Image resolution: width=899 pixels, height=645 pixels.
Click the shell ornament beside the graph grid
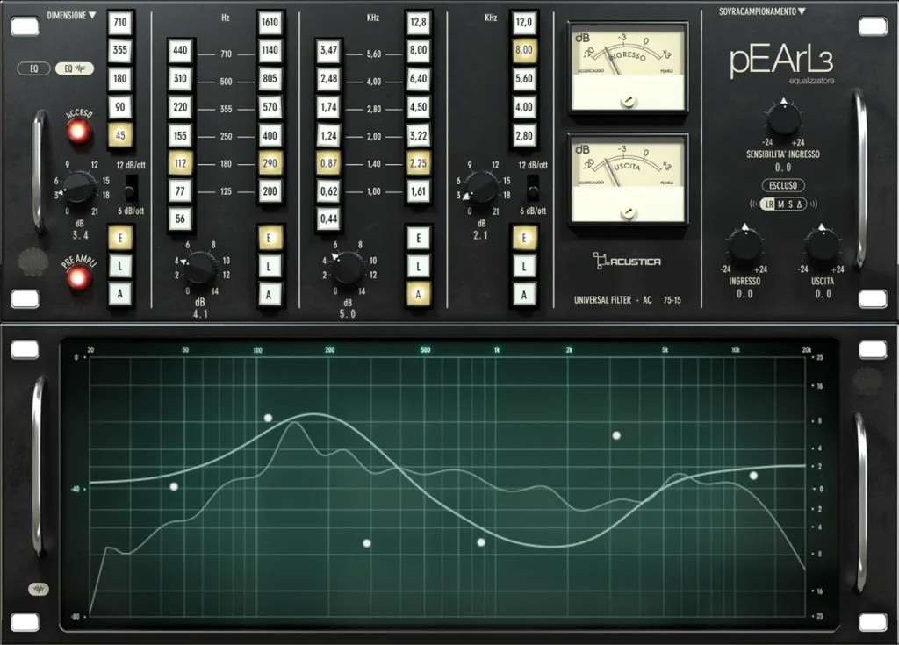(x=867, y=381)
